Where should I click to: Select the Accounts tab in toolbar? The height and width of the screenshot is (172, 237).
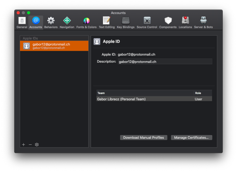coord(36,23)
